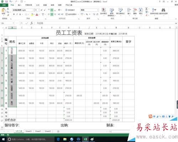Toggle center horizontal alignment
This screenshot has height=142, width=178.
coord(52,14)
